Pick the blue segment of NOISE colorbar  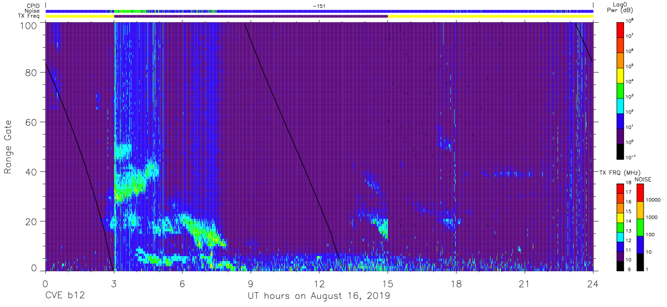pos(640,245)
